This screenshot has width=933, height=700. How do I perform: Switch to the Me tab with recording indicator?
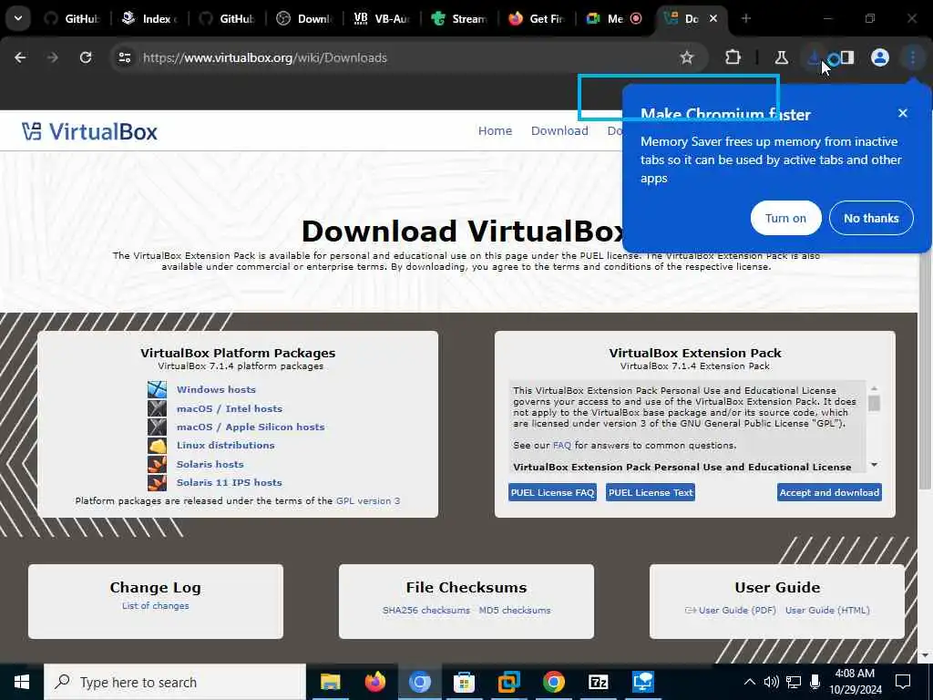614,18
